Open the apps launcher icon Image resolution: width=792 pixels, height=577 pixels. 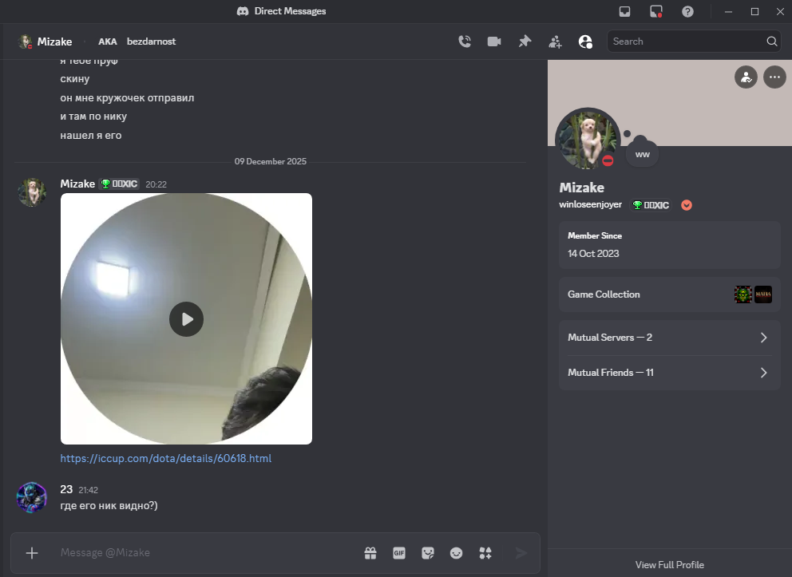485,553
